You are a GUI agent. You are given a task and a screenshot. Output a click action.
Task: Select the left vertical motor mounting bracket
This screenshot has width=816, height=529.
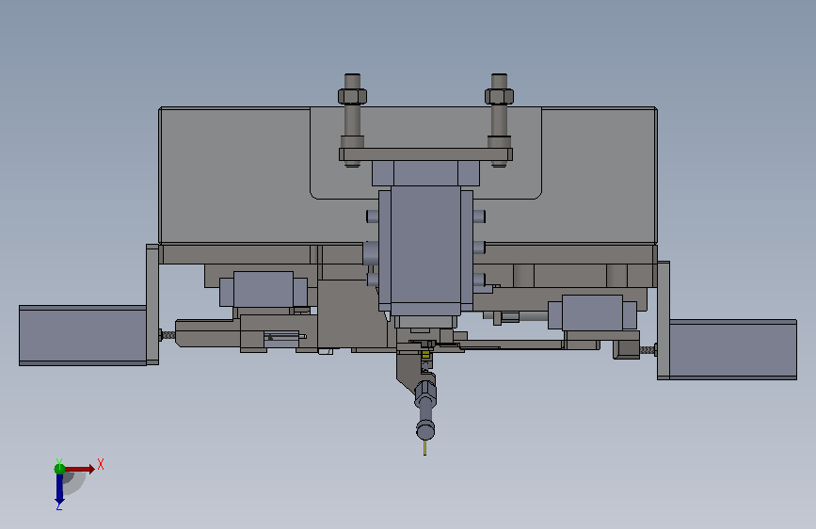click(152, 304)
